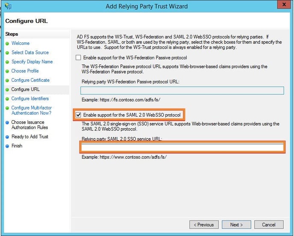Viewport: 294px width, 236px height.
Task: Click the blue bullet beside Ready to Add Trust
Action: pos(7,137)
